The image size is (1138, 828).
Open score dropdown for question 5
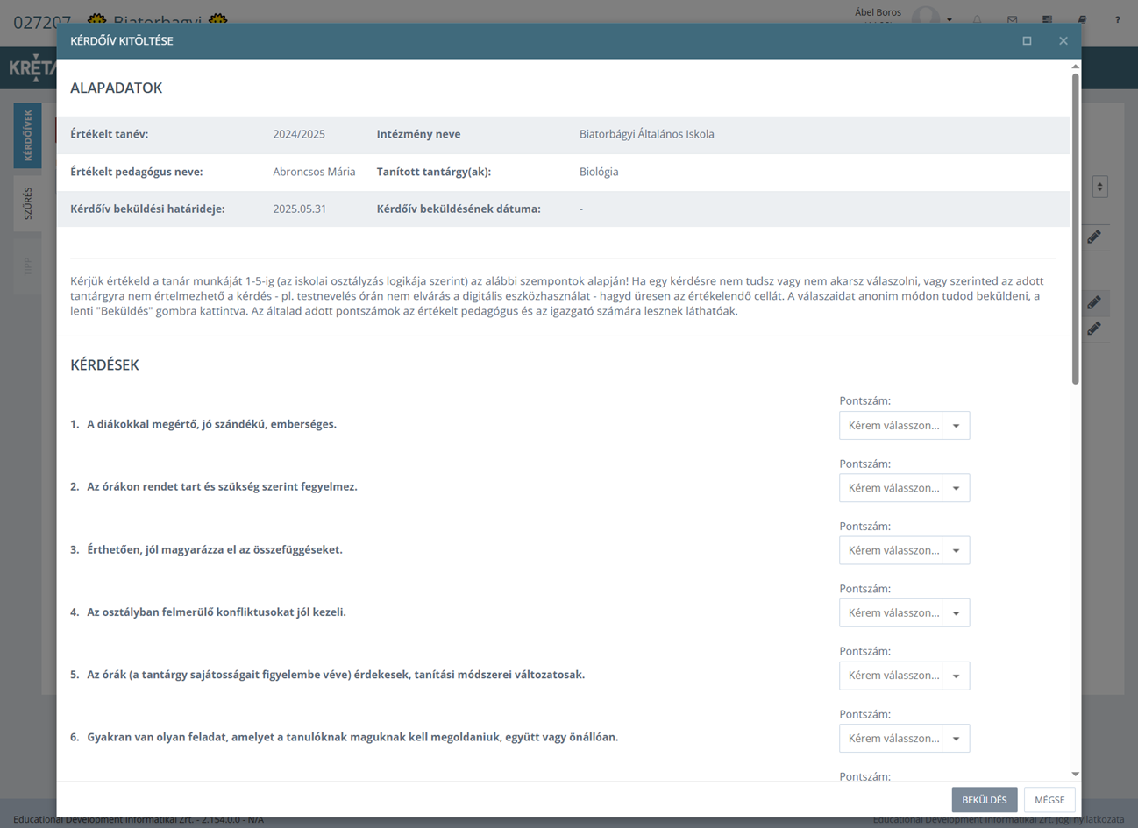(904, 676)
